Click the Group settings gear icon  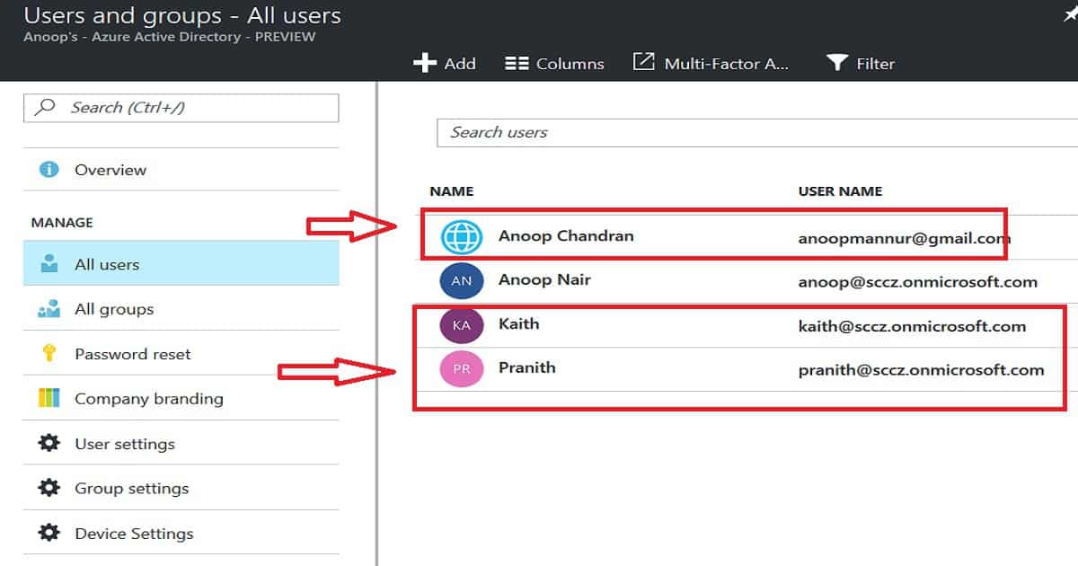click(49, 488)
